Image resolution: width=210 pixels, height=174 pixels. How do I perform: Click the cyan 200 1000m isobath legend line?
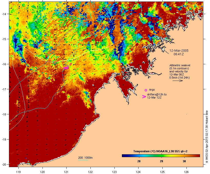pos(83,160)
